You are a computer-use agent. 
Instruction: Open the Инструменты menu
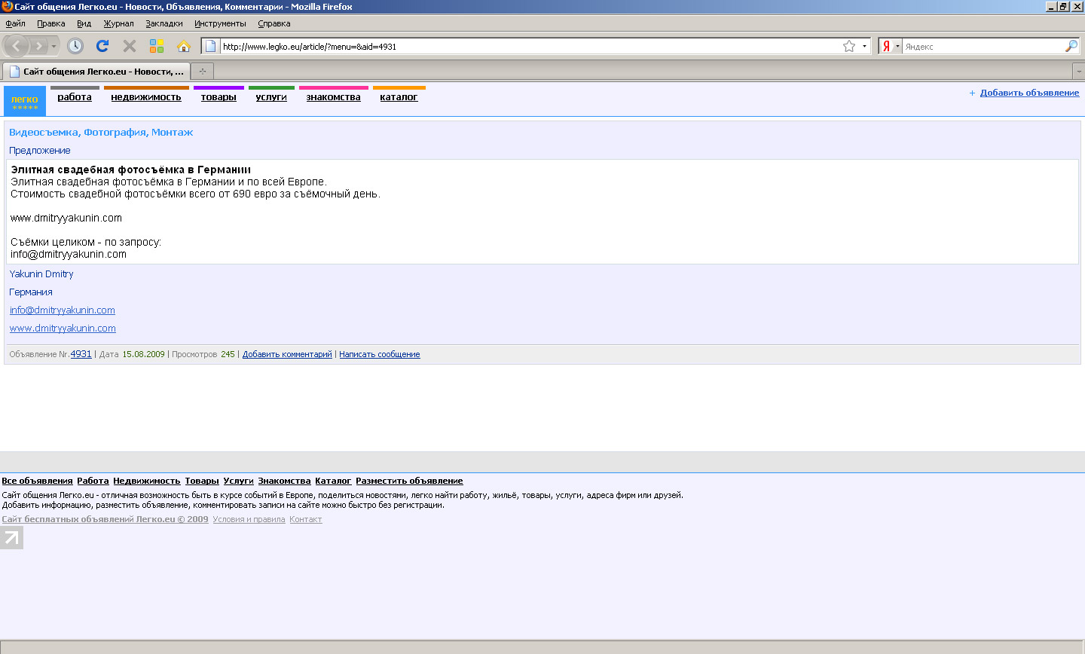click(220, 23)
